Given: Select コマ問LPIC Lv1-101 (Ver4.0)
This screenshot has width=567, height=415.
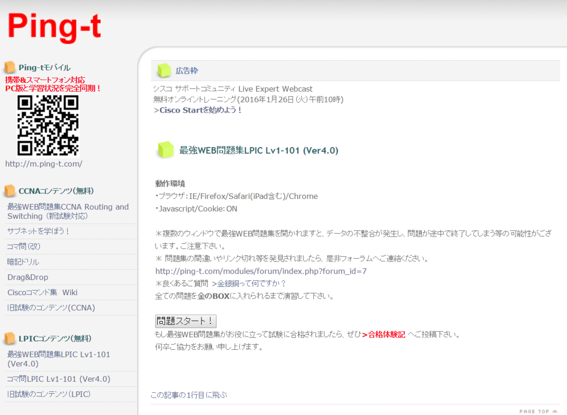Looking at the screenshot, I should pos(59,379).
